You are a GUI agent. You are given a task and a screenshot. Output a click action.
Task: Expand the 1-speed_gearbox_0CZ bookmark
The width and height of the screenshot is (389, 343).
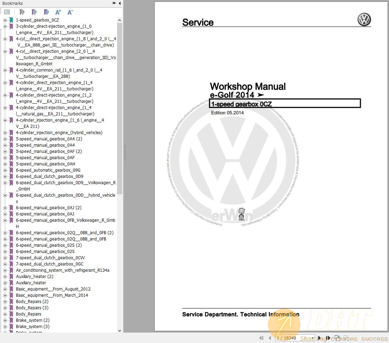5,20
